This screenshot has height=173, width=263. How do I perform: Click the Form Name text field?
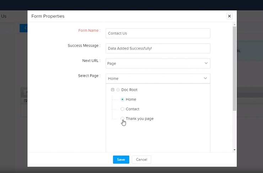tap(158, 33)
